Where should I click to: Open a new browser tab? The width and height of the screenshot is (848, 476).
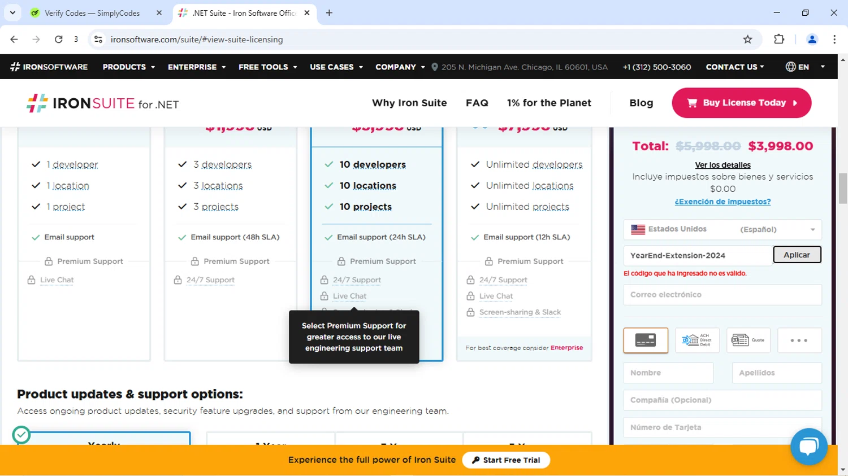tap(329, 12)
